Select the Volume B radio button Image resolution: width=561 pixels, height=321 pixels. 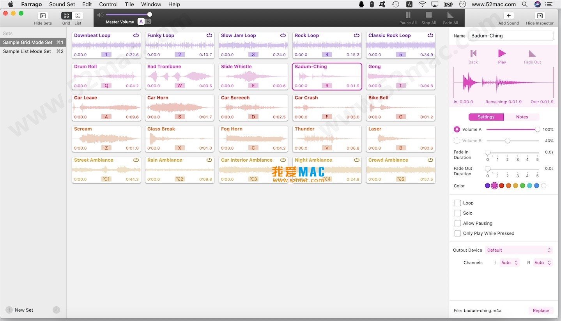click(457, 141)
